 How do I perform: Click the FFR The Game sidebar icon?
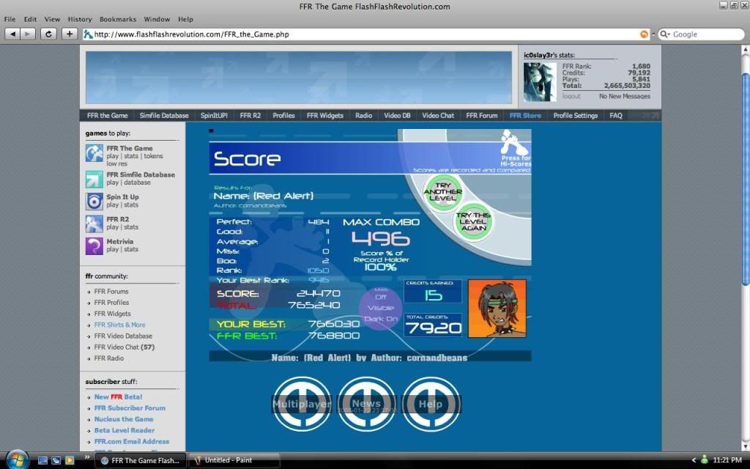coord(94,153)
